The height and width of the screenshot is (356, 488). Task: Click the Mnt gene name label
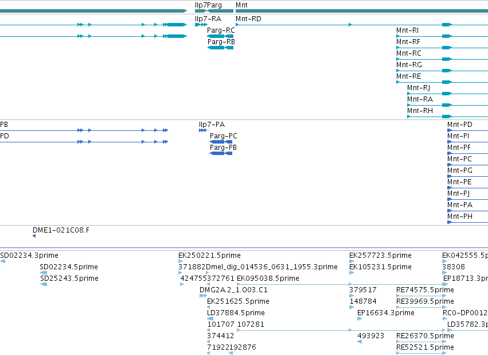241,5
